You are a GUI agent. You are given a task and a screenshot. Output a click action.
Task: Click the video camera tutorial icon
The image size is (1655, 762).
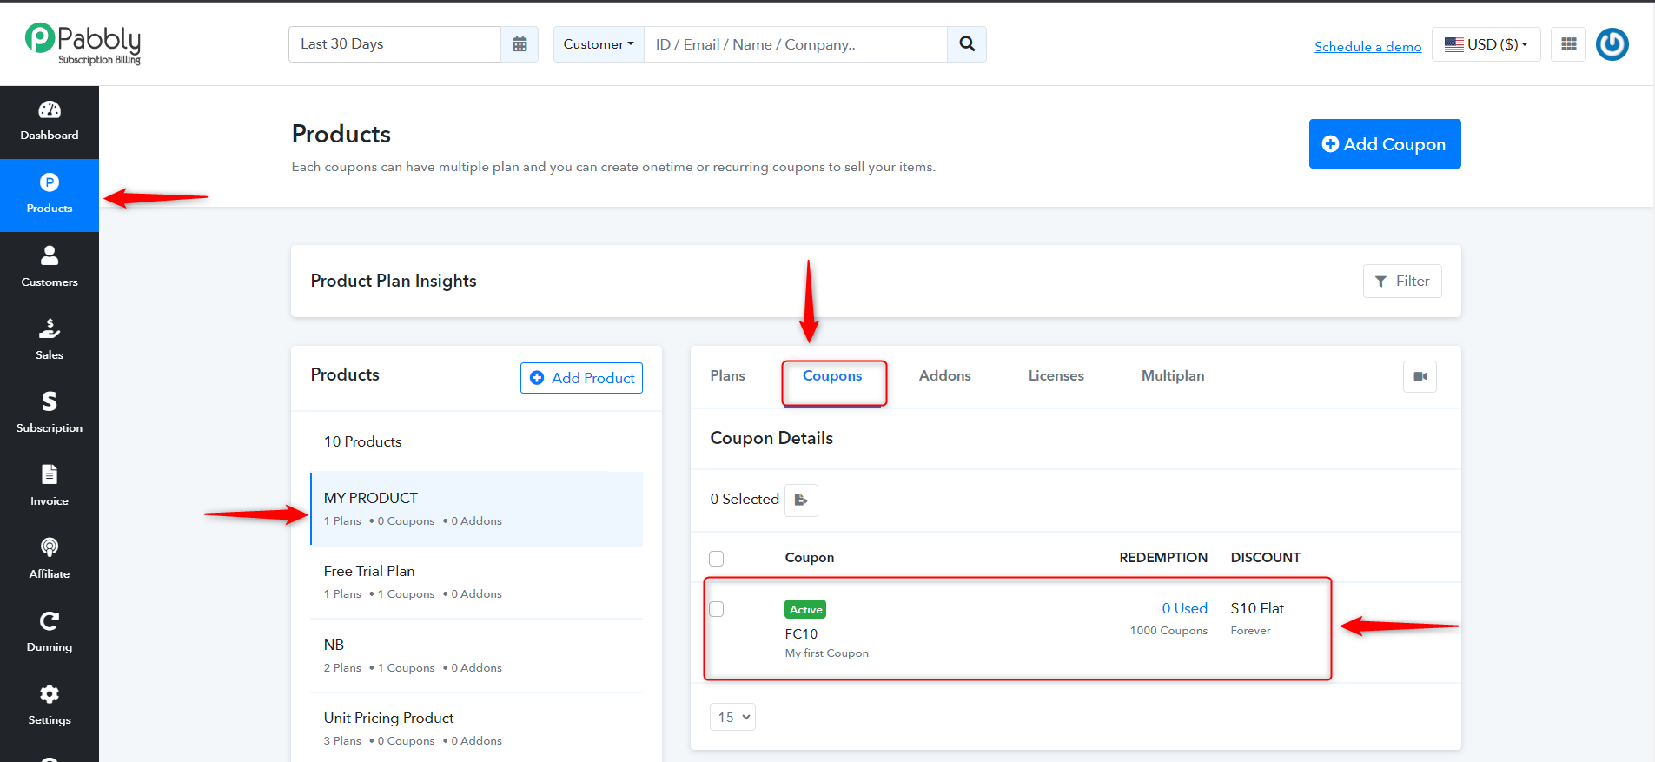coord(1420,376)
